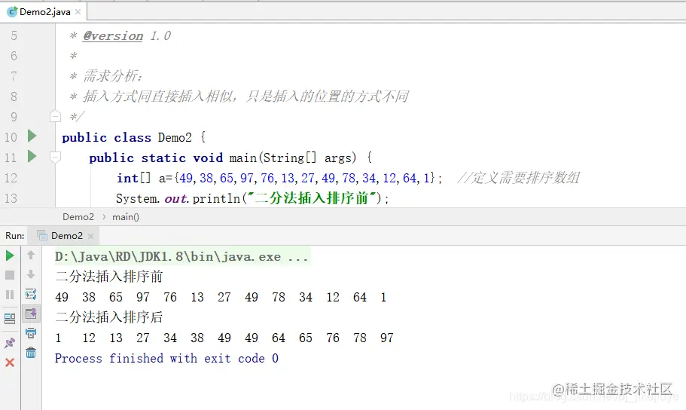The width and height of the screenshot is (686, 410).
Task: Click the @version doc tag
Action: coord(113,36)
